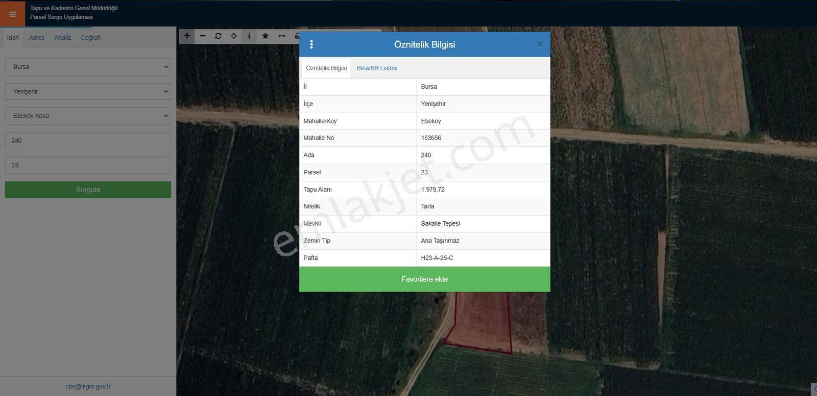Click the Mahalle/Köy row label
Screen dimensions: 817x396
click(320, 121)
